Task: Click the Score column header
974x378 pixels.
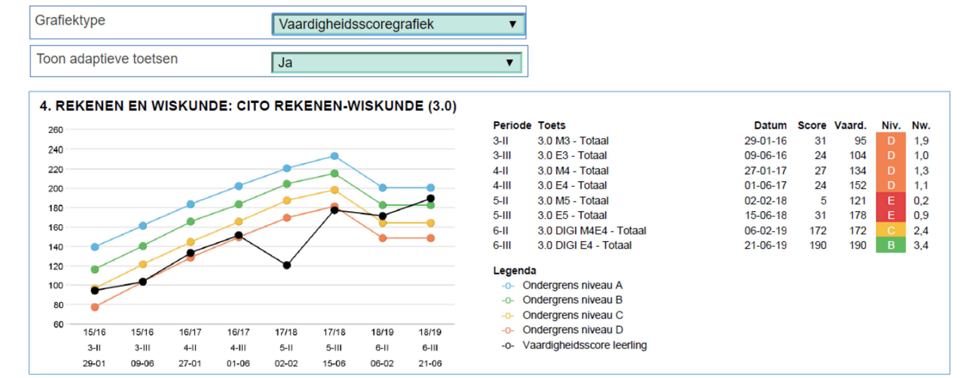Action: (811, 125)
